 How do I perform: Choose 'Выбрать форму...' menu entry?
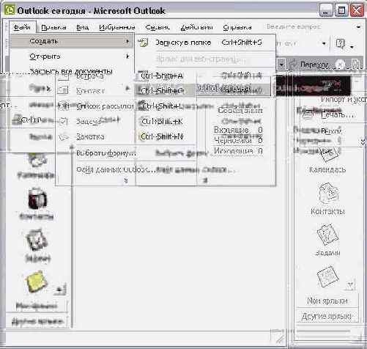tap(106, 153)
